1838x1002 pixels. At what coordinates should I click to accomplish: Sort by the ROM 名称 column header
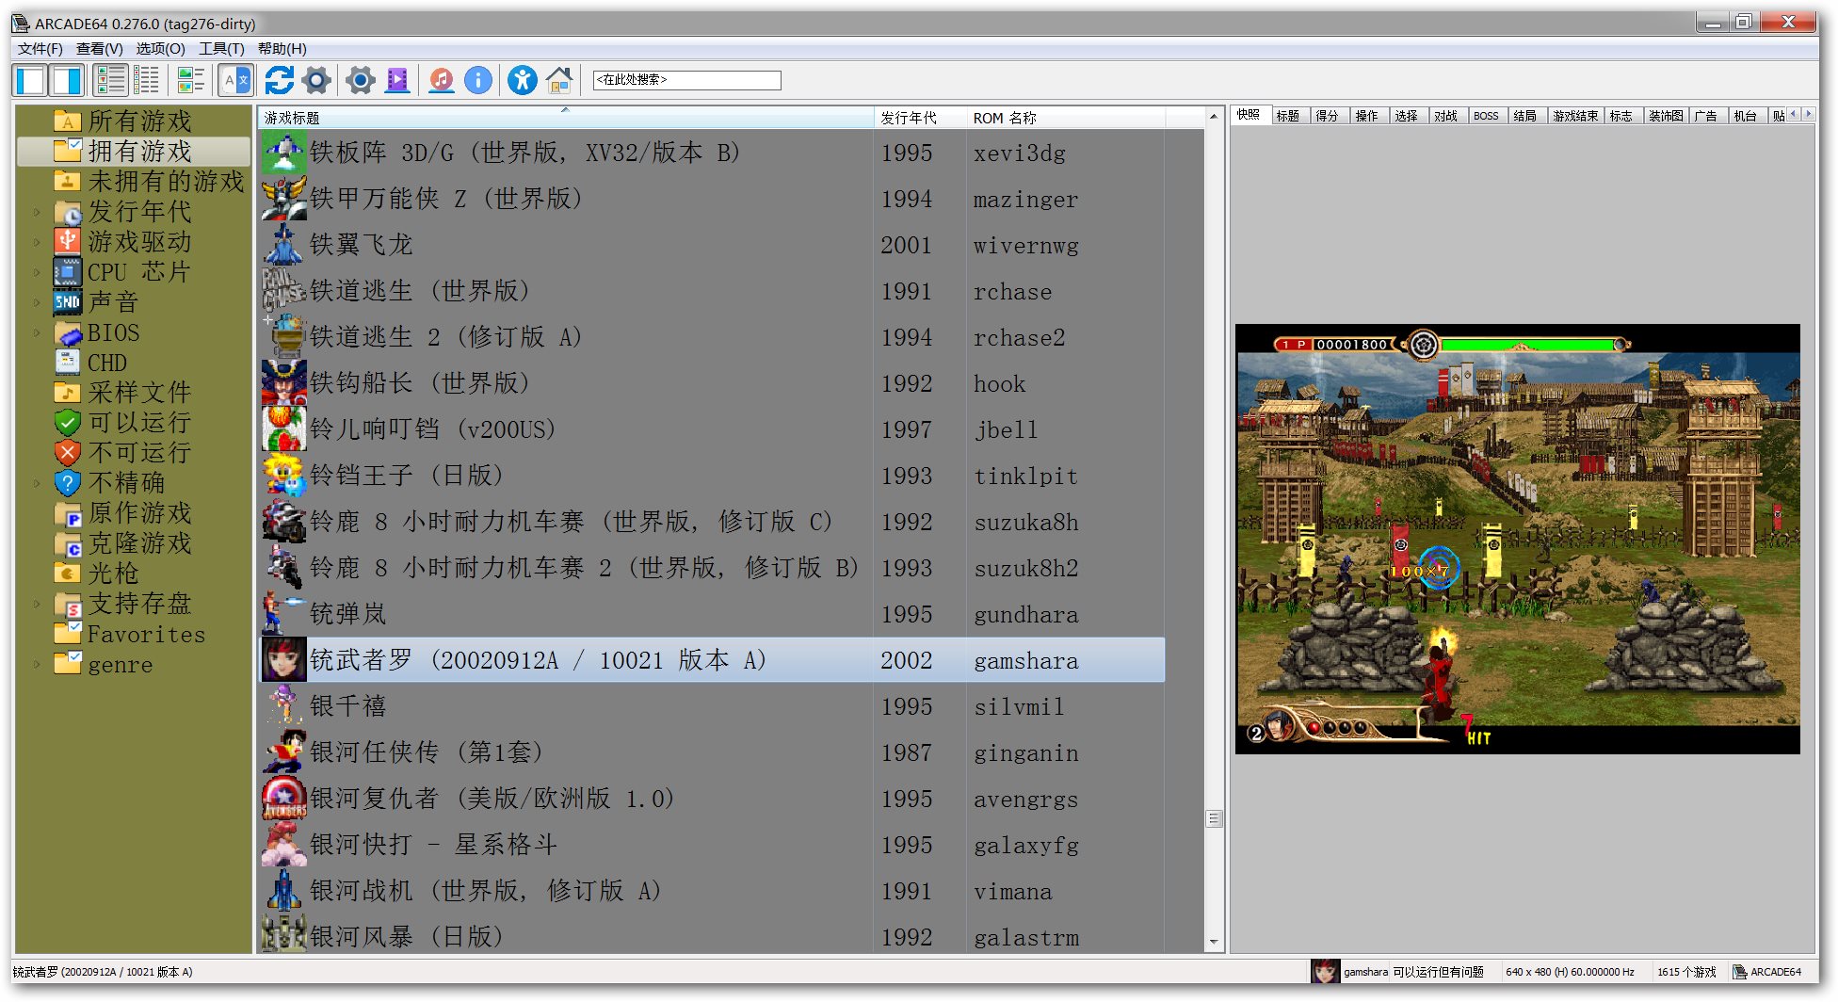coord(1065,118)
